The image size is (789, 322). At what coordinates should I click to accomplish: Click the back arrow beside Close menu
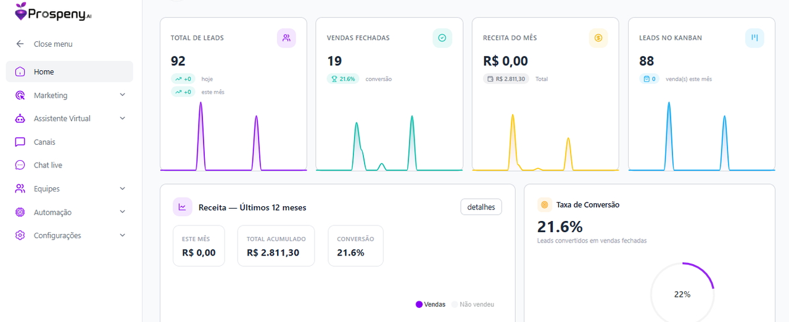point(20,44)
